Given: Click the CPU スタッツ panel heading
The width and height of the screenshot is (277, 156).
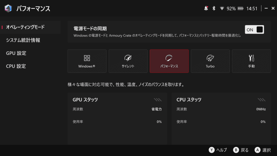Looking at the screenshot, I should 189,100.
